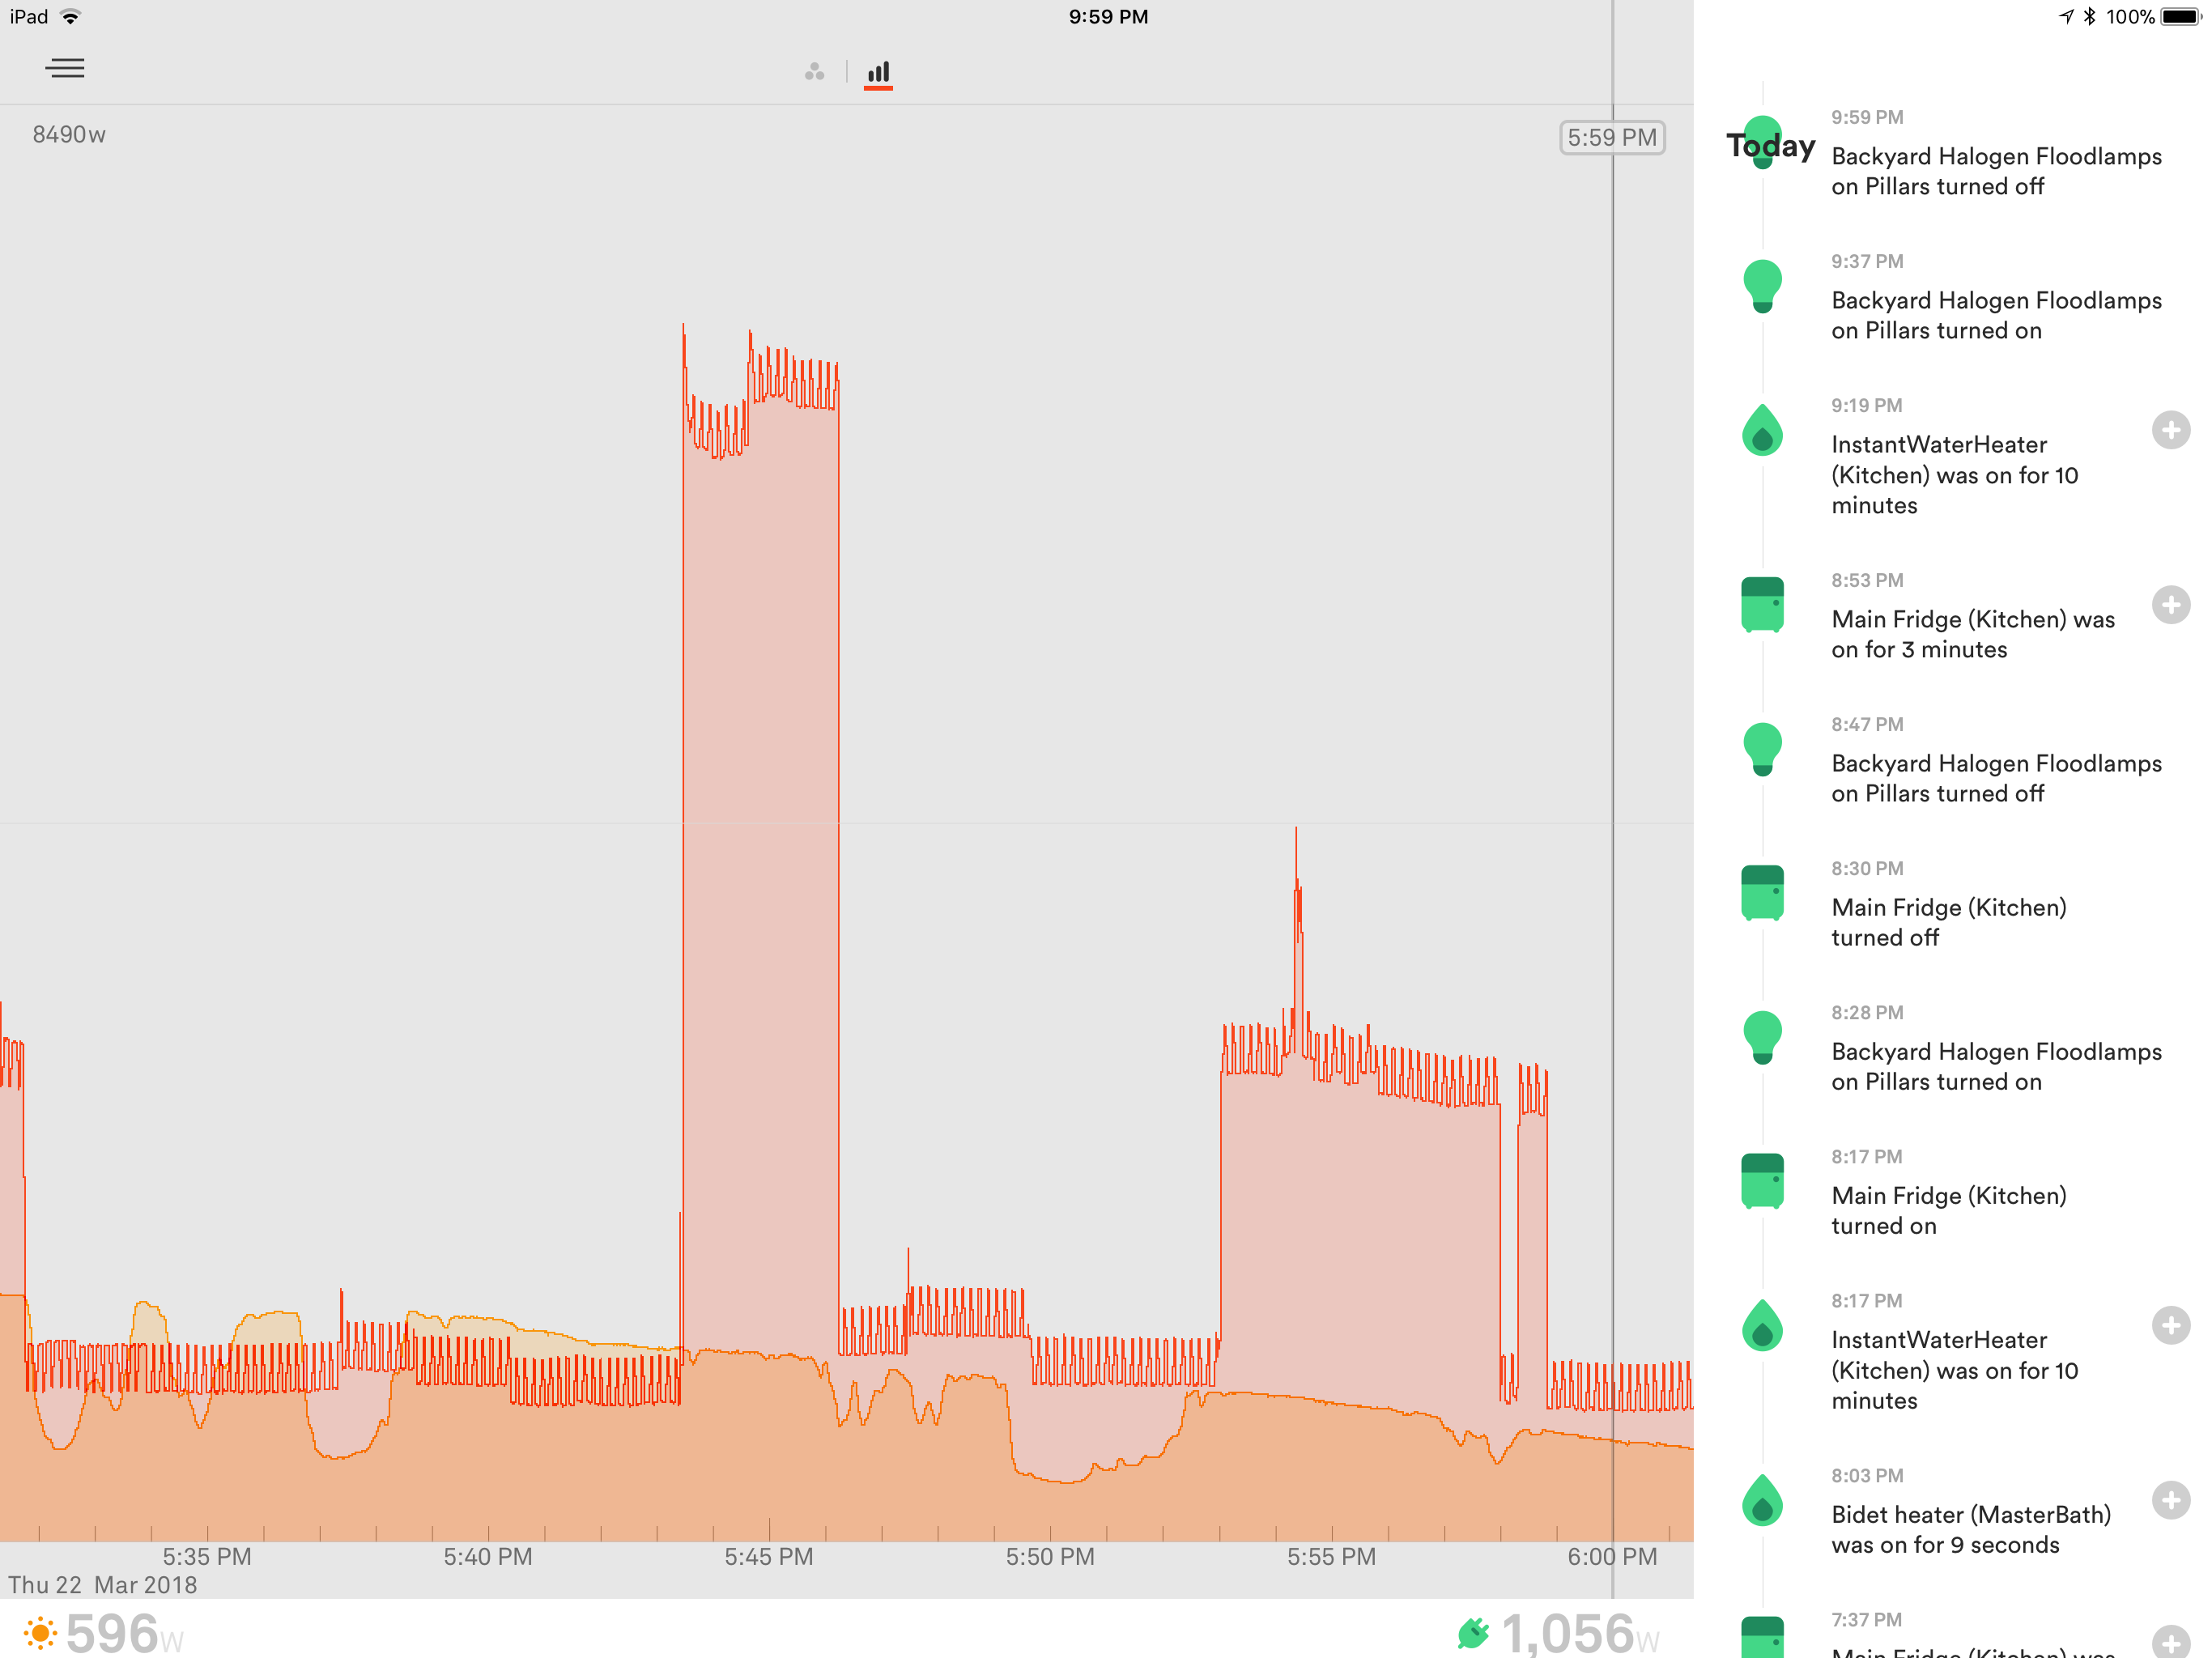Screen dimensions: 2212x1658
Task: Switch to the bubbles view tab
Action: point(814,72)
